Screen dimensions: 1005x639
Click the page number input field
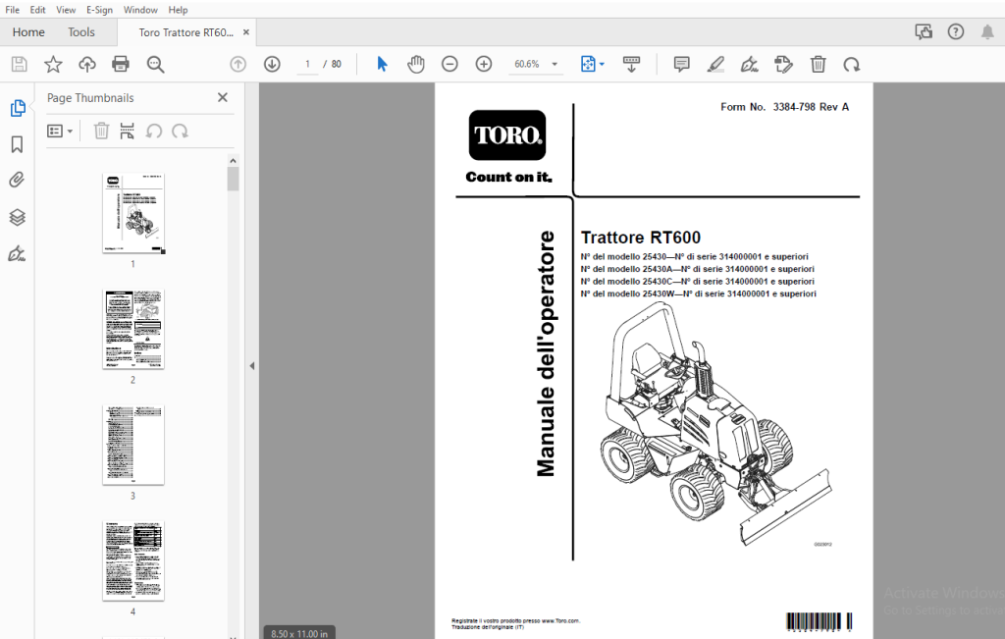tap(307, 64)
